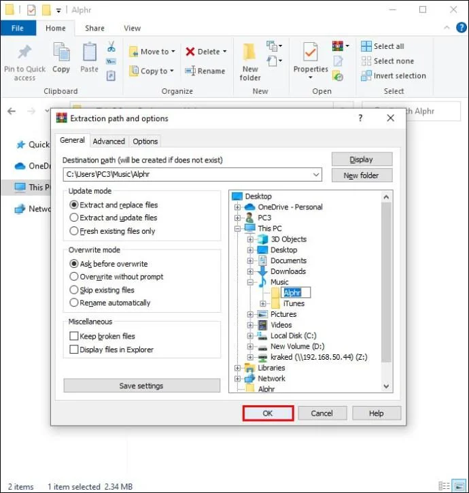Image resolution: width=469 pixels, height=493 pixels.
Task: Open the Move to dropdown
Action: click(x=152, y=52)
